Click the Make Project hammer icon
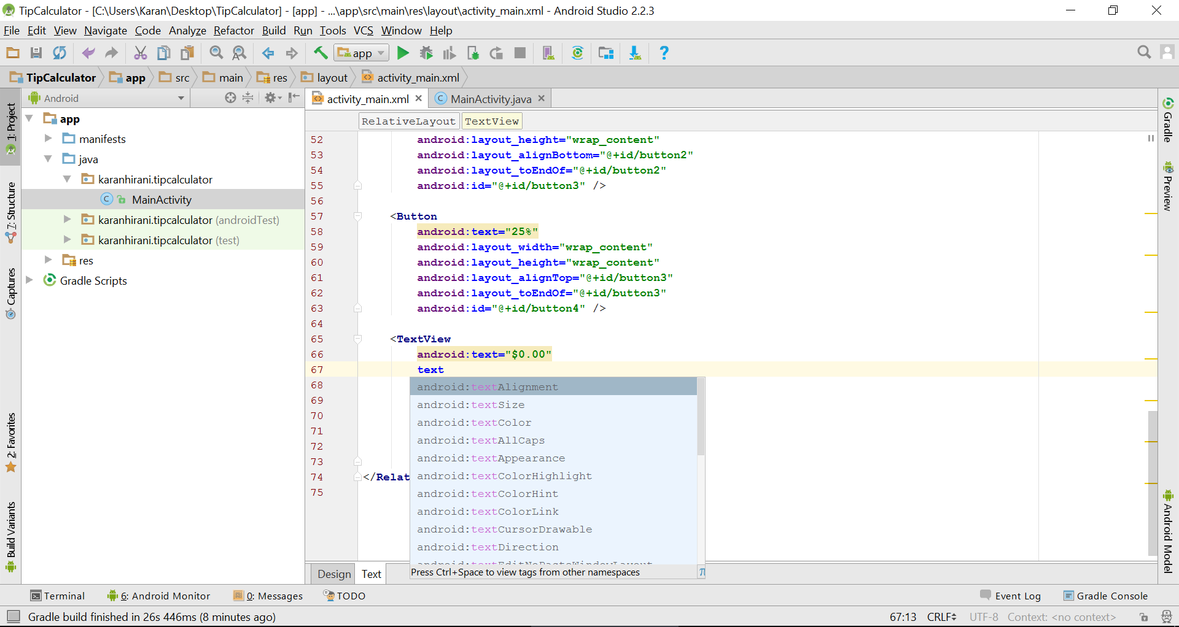Viewport: 1179px width, 627px height. (321, 53)
